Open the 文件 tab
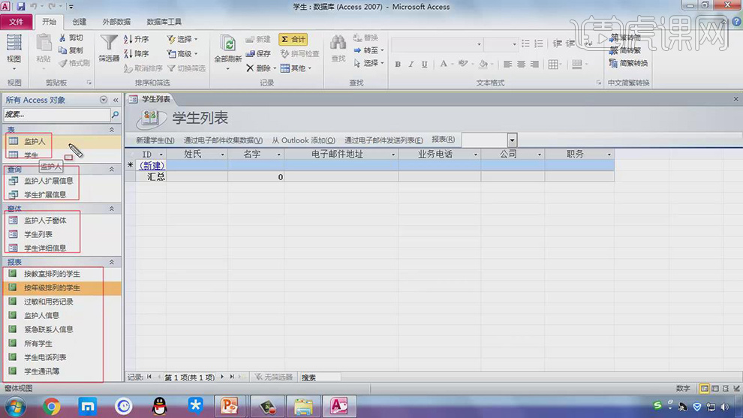The height and width of the screenshot is (418, 743). coord(16,22)
